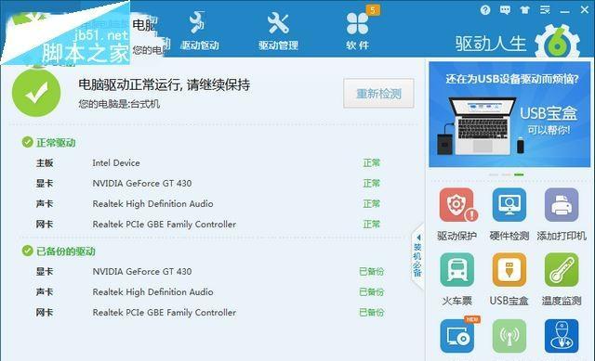This screenshot has height=361, width=595.
Task: Open the 火车票 train ticket tool
Action: click(456, 270)
